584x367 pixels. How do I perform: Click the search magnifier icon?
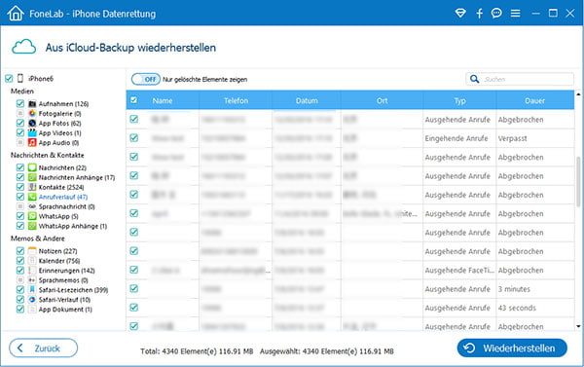click(475, 79)
